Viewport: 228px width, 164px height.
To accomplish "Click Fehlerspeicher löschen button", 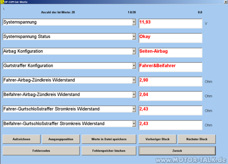I will click(109, 151).
